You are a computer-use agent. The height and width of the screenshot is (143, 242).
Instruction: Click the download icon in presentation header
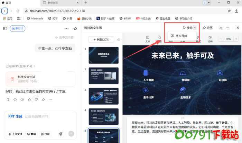pyautogui.click(x=221, y=28)
